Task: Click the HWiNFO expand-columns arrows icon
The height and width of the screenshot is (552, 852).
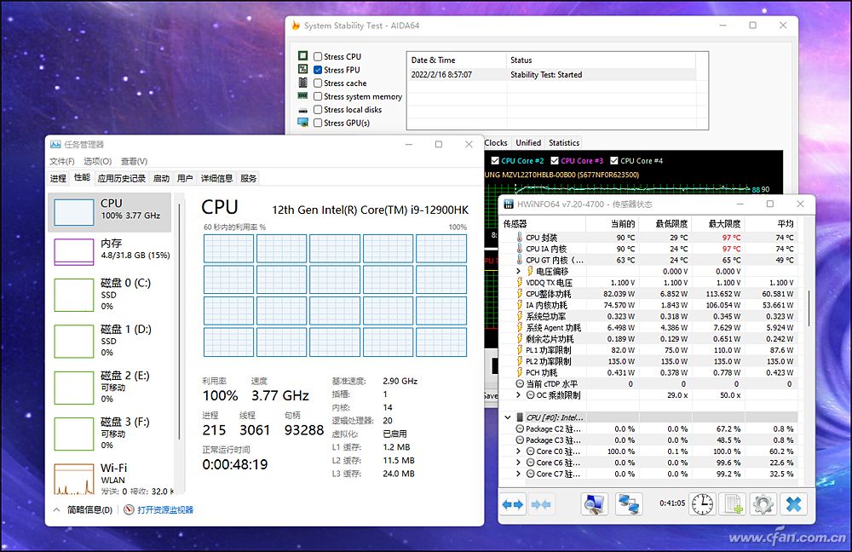Action: (512, 504)
